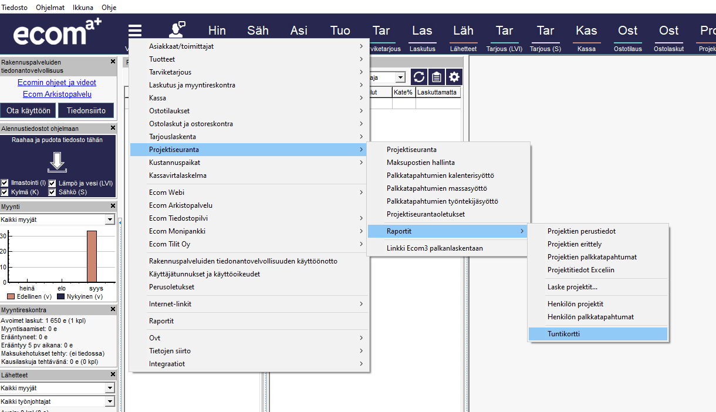Open the Asi toolbar shortcut

(x=299, y=31)
